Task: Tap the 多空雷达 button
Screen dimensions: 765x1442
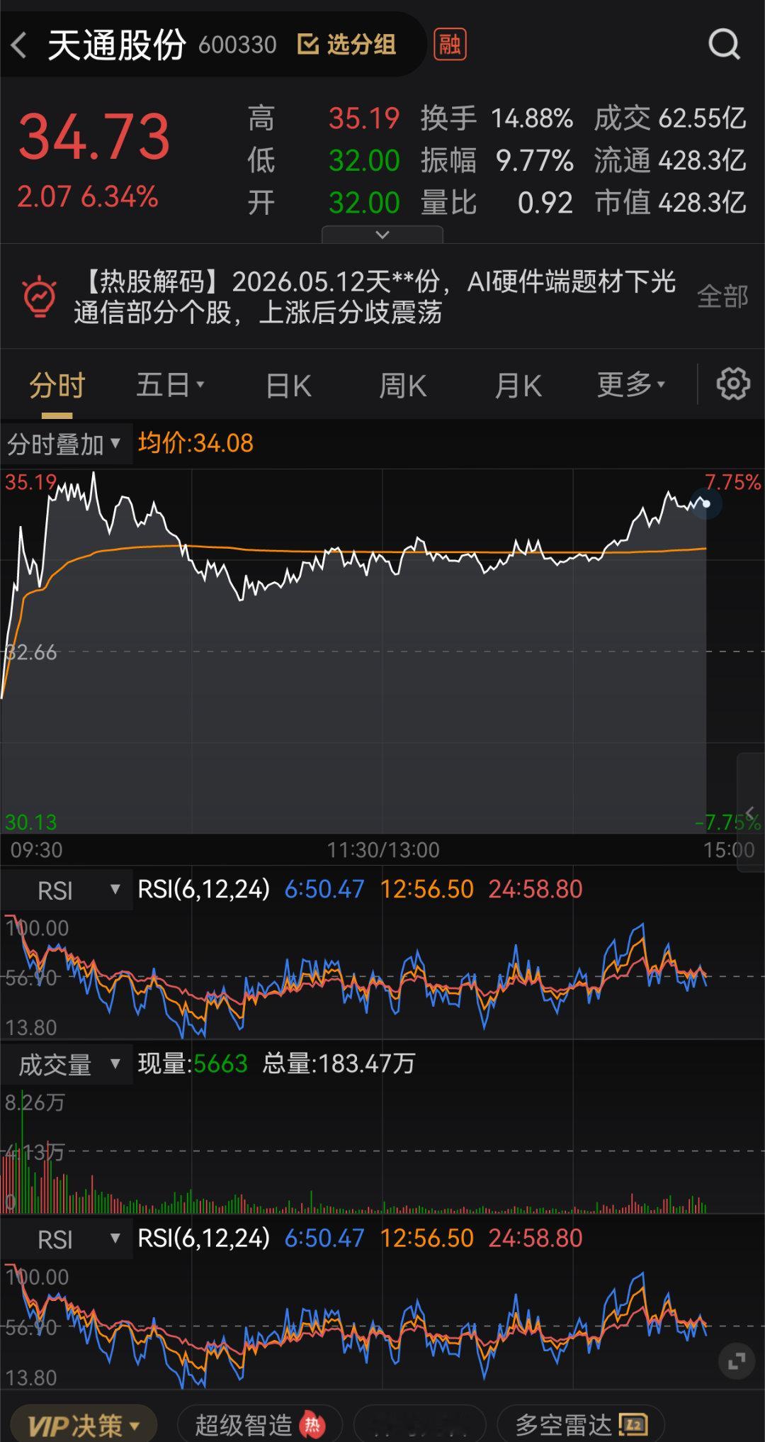Action: tap(580, 1425)
